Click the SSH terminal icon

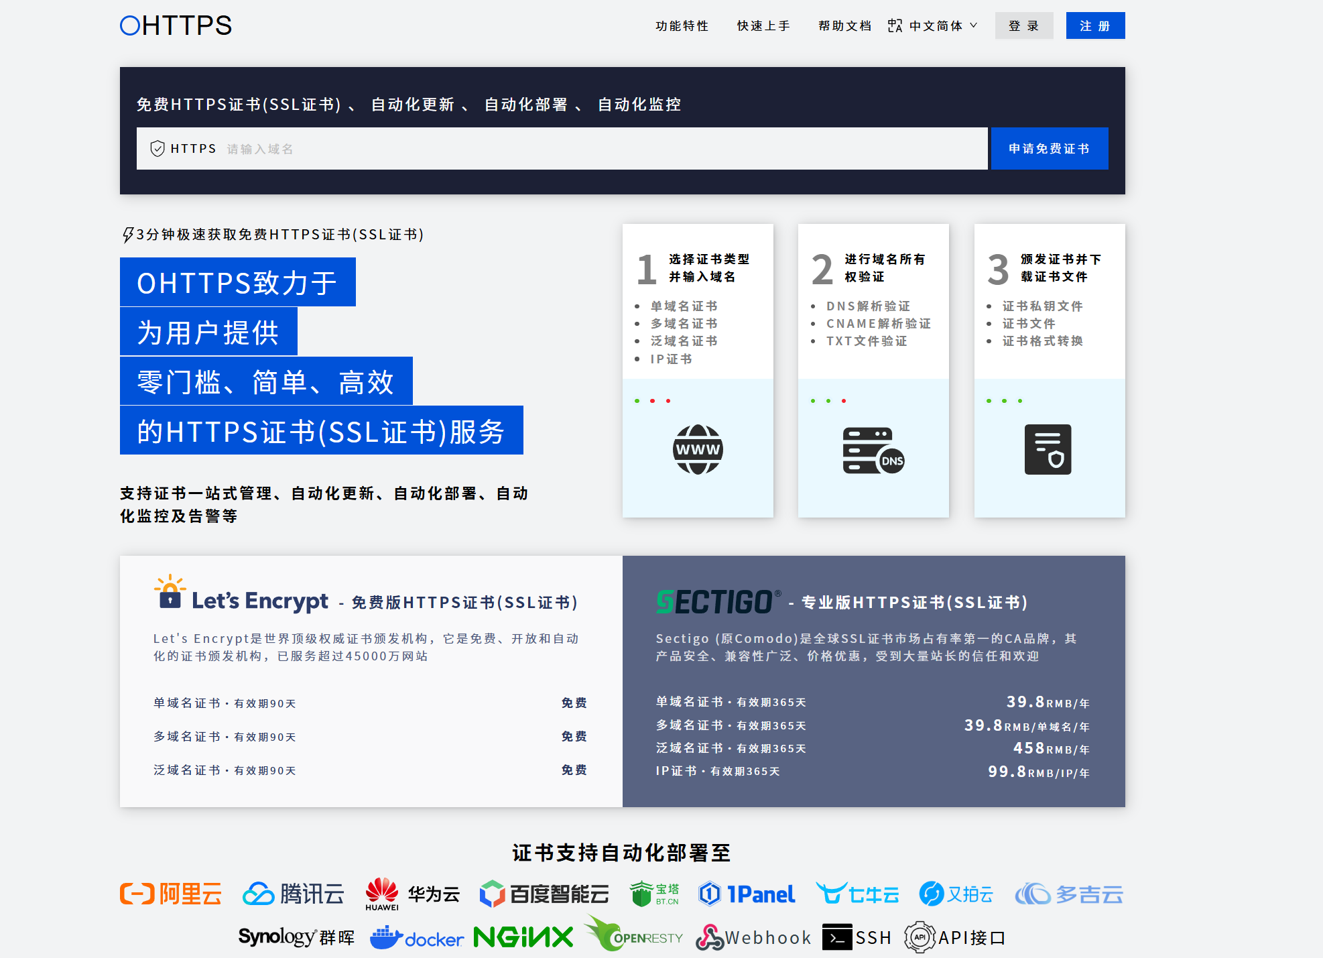(x=837, y=937)
